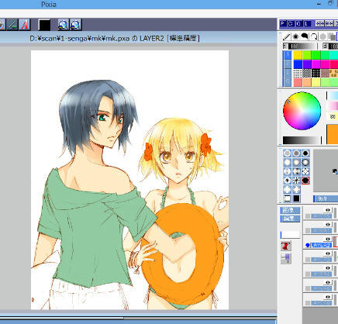Switch to the O panel tab
Viewport: 338px width, 324px height.
pyautogui.click(x=298, y=24)
